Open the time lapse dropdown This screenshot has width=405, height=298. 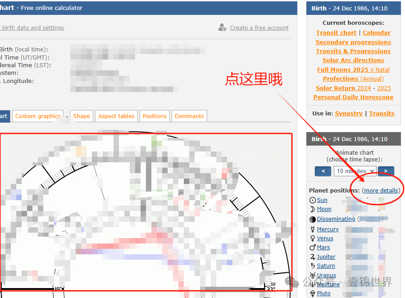click(355, 171)
